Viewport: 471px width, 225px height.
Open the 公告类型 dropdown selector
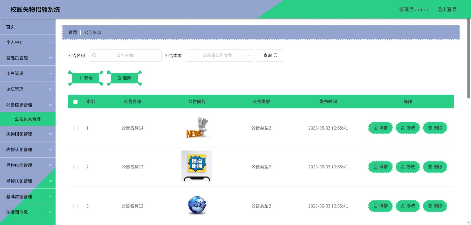(x=220, y=55)
